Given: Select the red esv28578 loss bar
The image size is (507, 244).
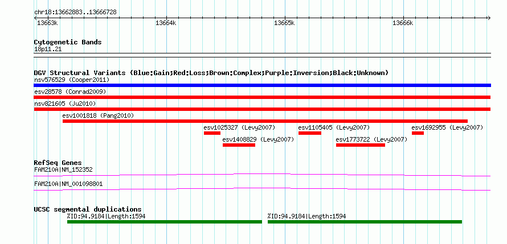Looking at the screenshot, I should click(262, 97).
